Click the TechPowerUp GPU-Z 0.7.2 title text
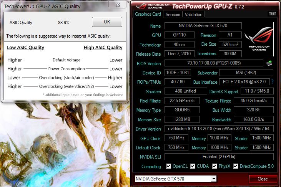The width and height of the screenshot is (281, 187). tap(208, 7)
